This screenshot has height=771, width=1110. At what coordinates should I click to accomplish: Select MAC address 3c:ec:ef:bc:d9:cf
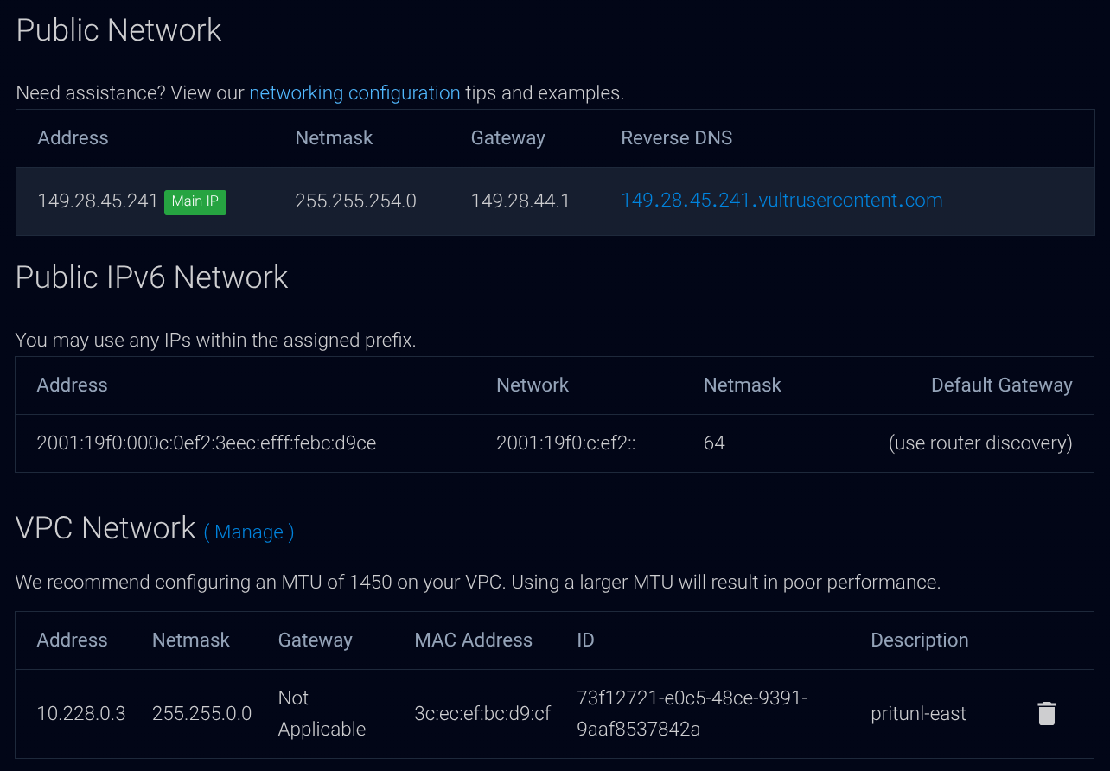482,714
